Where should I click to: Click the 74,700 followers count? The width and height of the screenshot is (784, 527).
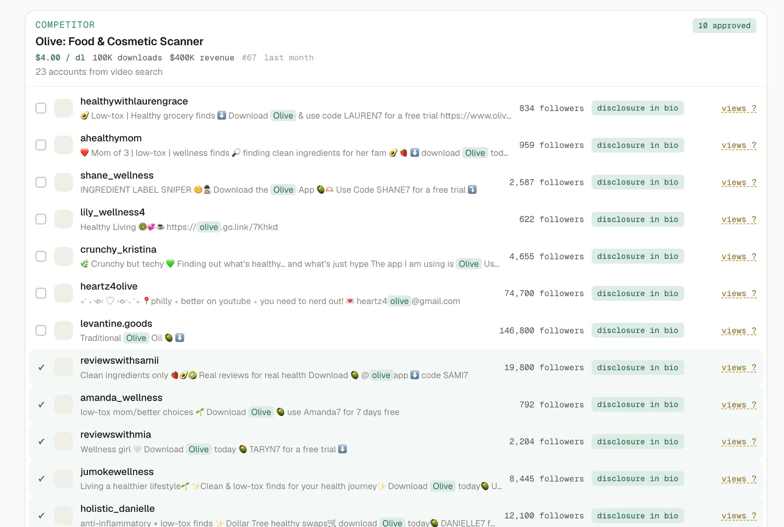tap(544, 293)
